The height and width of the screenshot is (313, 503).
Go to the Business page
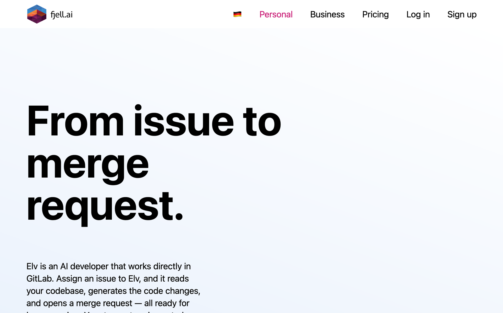click(x=327, y=14)
